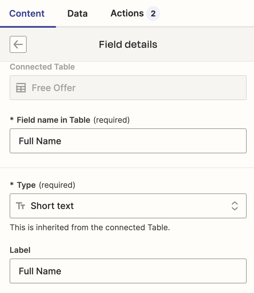Go to the Actions tab

tap(127, 14)
